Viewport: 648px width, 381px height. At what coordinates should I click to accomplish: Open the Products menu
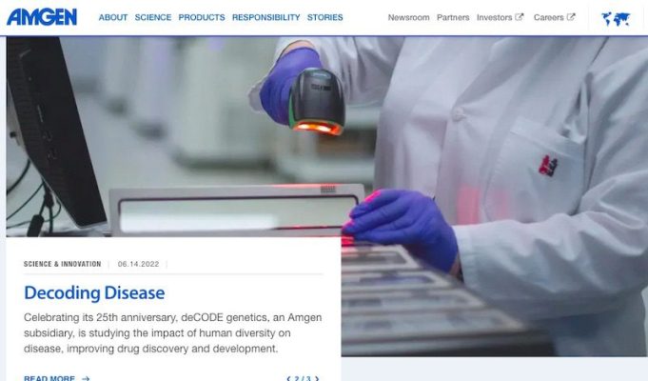202,17
